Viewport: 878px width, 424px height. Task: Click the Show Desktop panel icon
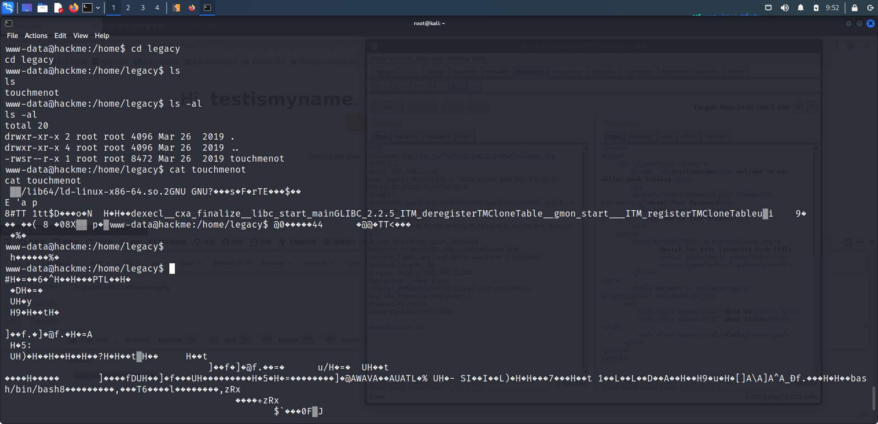27,8
